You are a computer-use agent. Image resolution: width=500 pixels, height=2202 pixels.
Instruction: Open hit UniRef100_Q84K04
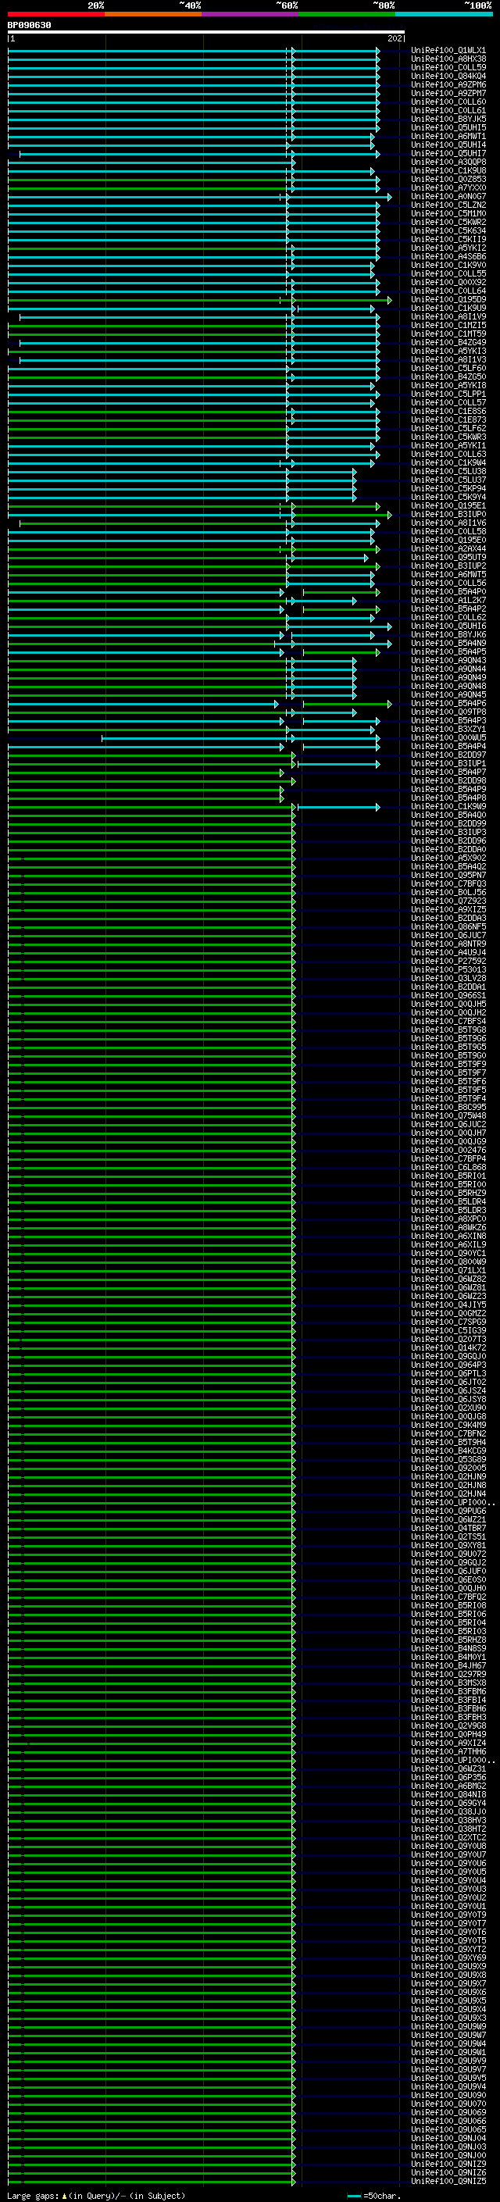click(448, 76)
